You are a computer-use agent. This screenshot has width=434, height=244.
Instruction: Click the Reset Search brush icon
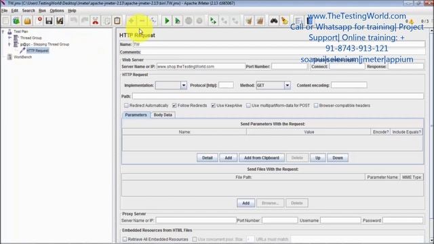coord(285,21)
